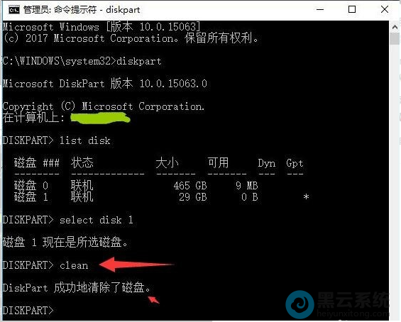Click the 黑云系统 watermark logo icon
401x322 pixels.
pos(300,304)
